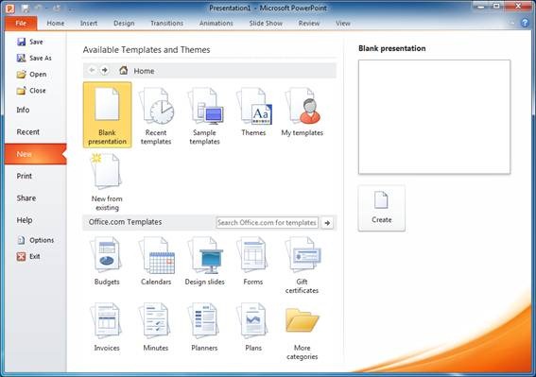Image resolution: width=536 pixels, height=377 pixels.
Task: Click the PowerPoint logo in the title bar
Action: pyautogui.click(x=9, y=9)
